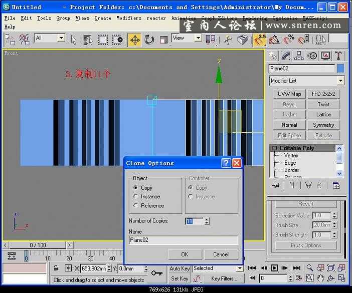Select the Move transform tool

point(134,40)
